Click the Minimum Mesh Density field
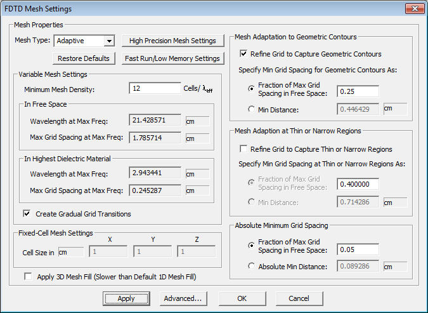Image resolution: width=428 pixels, height=313 pixels. click(154, 89)
